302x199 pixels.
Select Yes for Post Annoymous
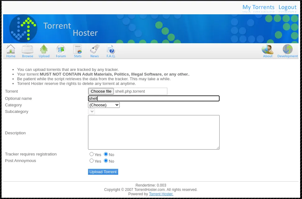click(91, 161)
